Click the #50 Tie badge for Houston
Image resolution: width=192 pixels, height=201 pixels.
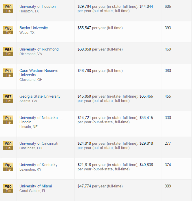(x=8, y=9)
